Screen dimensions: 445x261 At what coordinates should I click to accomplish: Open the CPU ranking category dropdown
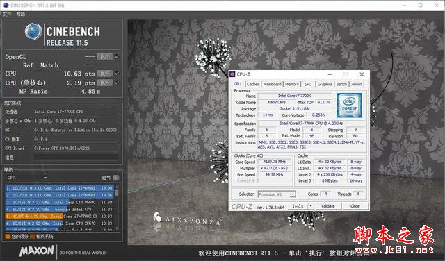(x=26, y=178)
